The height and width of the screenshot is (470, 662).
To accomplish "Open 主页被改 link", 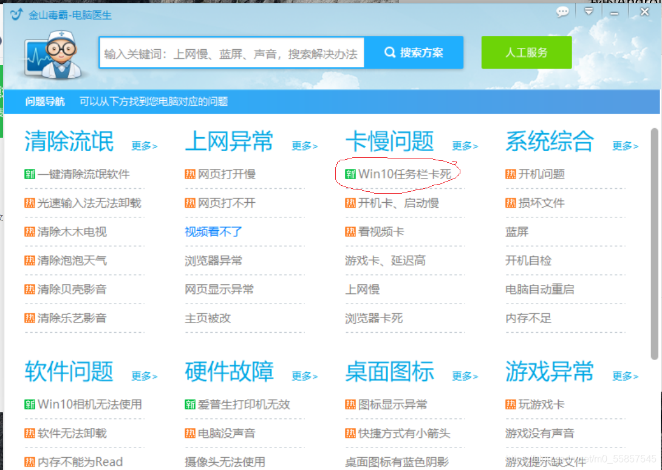I will (x=208, y=318).
